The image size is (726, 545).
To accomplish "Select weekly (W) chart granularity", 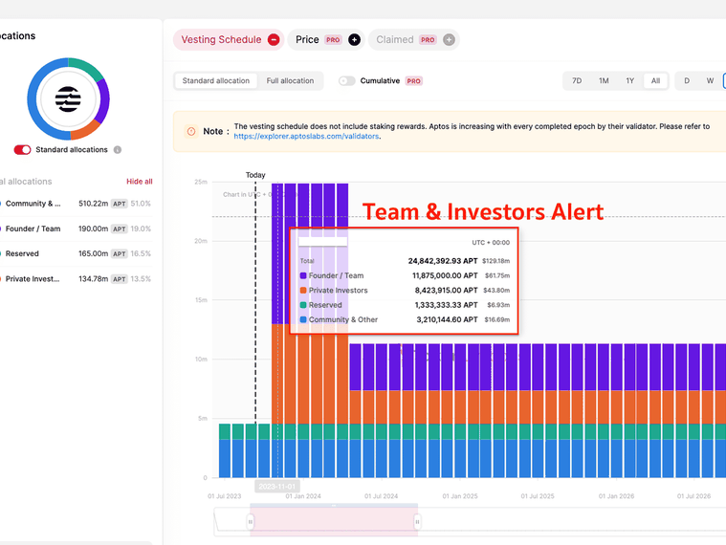I will point(710,81).
